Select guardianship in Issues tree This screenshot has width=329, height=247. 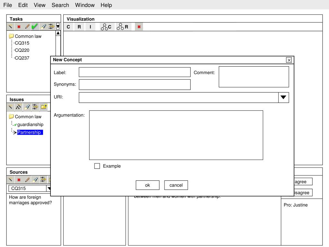coord(30,124)
